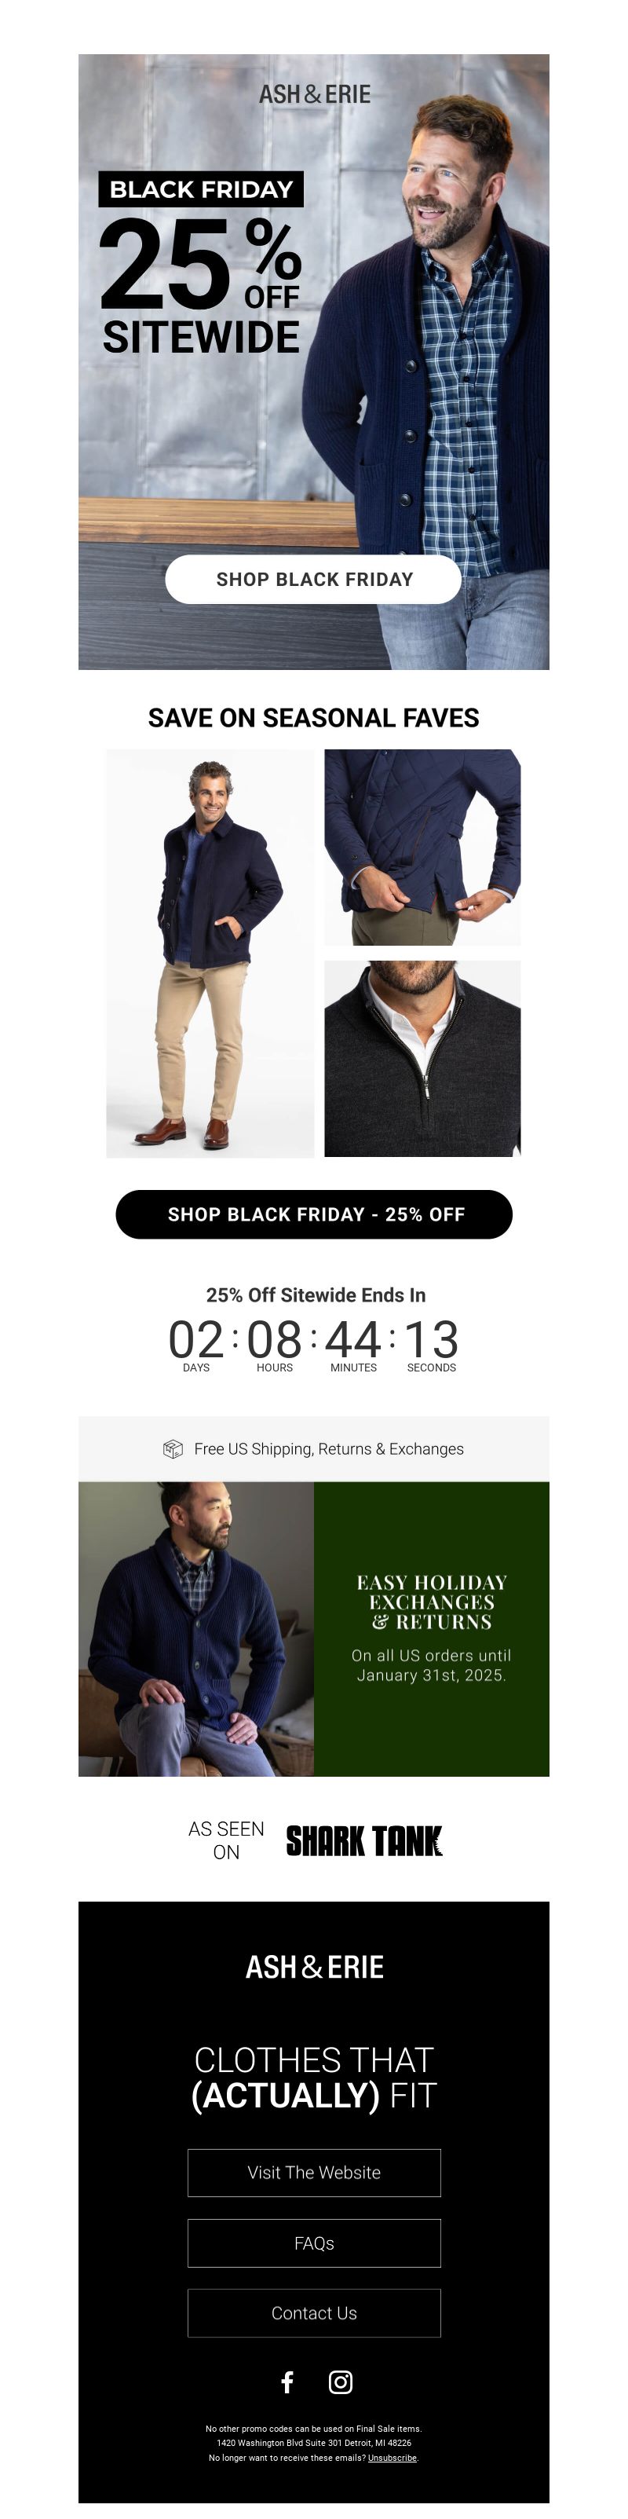The height and width of the screenshot is (2519, 628).
Task: Open the navy coat model photo
Action: 210,954
